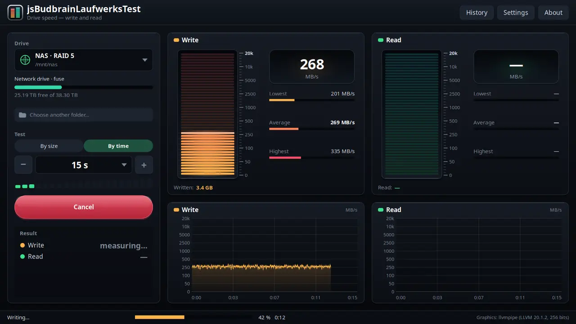Screen dimensions: 576x324
Task: Click Choose another folder...
Action: [x=84, y=115]
